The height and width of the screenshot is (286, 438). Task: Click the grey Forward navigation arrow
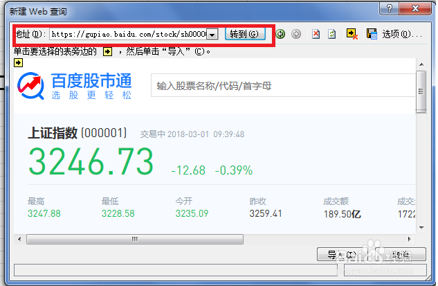(296, 34)
